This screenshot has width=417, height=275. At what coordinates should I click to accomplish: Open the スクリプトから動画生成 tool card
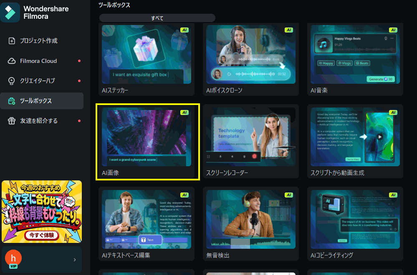point(355,142)
